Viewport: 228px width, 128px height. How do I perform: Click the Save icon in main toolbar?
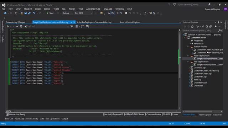(x=26, y=13)
